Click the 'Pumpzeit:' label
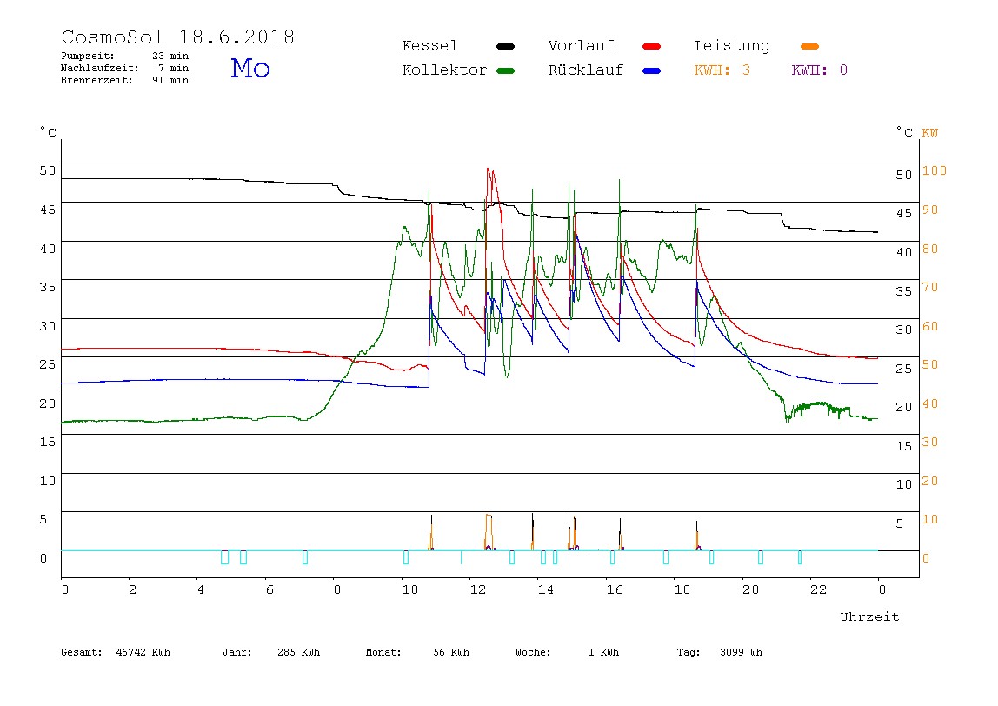 [x=88, y=56]
